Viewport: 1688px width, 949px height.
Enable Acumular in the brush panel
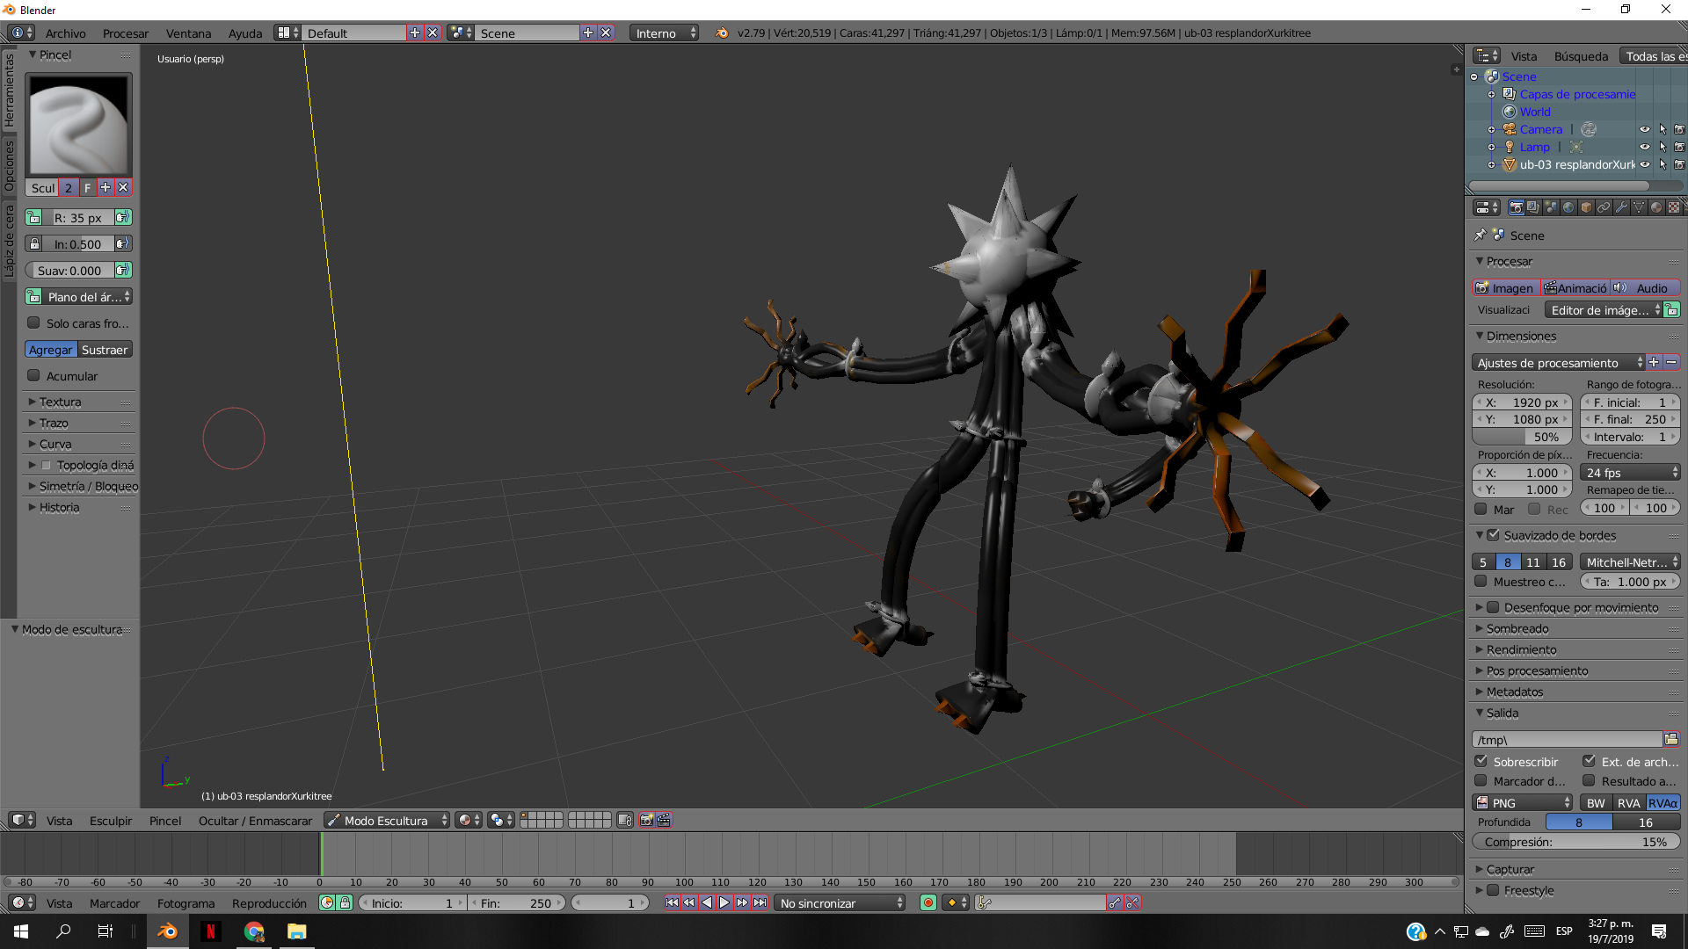[32, 376]
